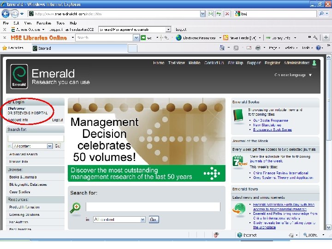Click the Emerald News globe icon
This screenshot has width=332, height=249.
(x=239, y=209)
